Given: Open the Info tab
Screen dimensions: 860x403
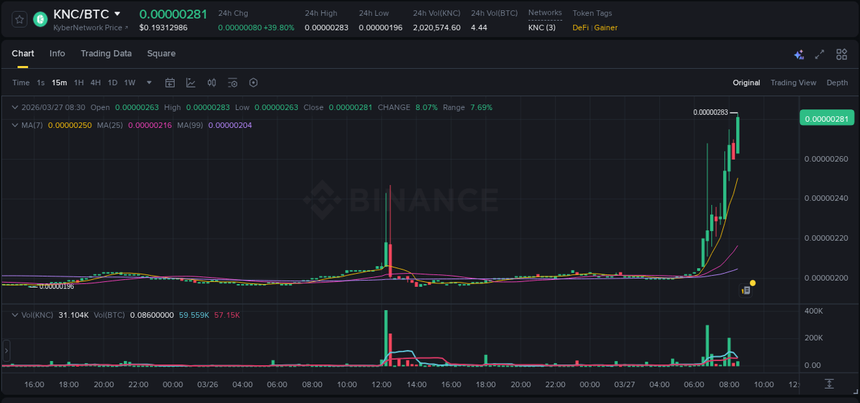Looking at the screenshot, I should [57, 54].
